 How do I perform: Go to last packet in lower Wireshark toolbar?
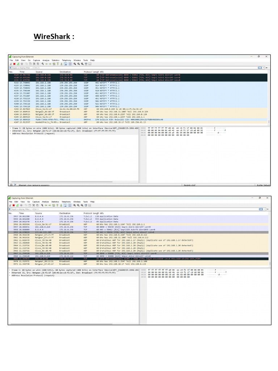[61, 205]
